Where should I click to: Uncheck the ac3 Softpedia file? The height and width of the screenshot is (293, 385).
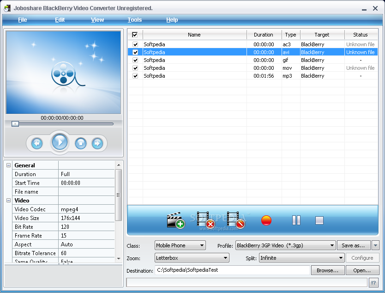click(x=135, y=44)
